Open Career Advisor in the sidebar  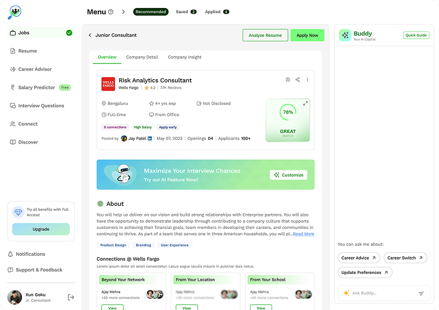tap(31, 69)
